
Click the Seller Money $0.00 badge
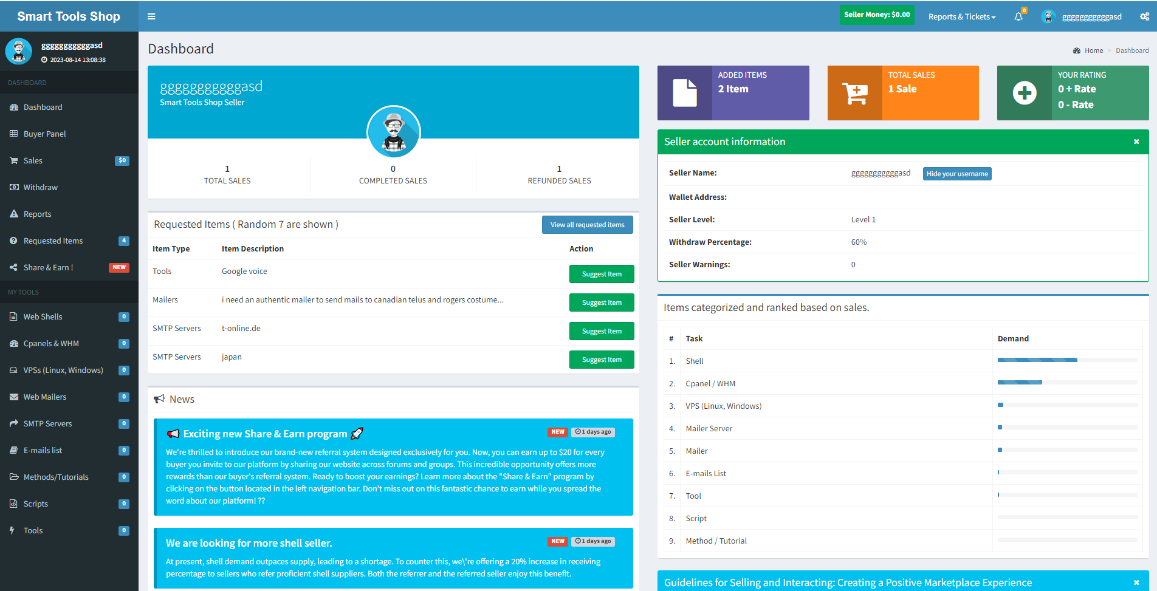point(877,15)
